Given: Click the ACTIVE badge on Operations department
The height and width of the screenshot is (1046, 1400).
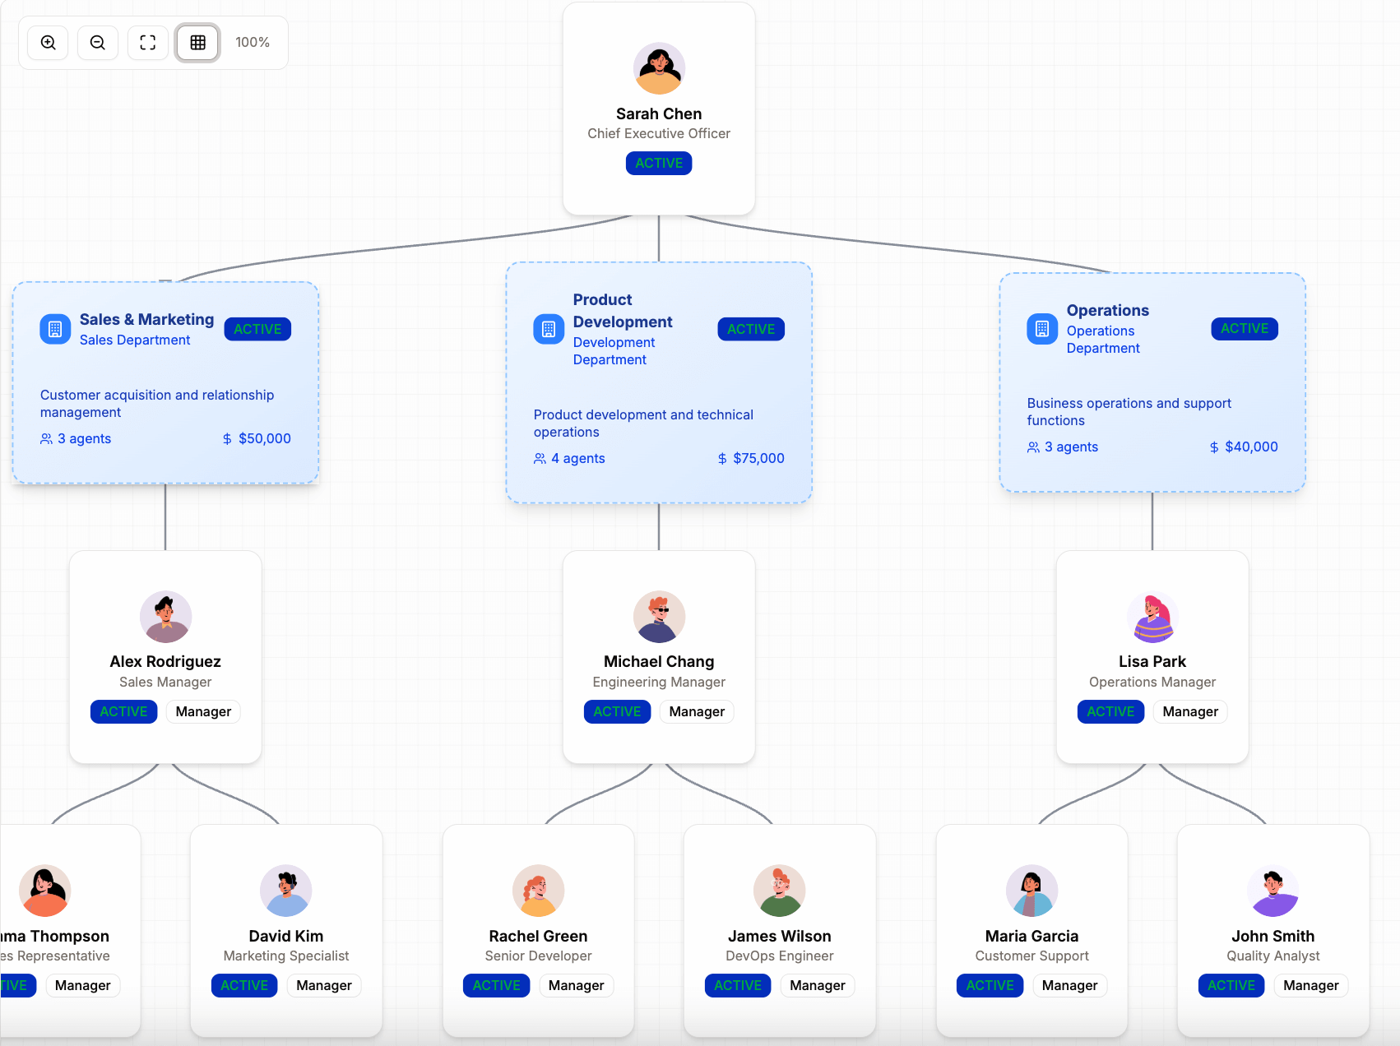Looking at the screenshot, I should (x=1244, y=328).
